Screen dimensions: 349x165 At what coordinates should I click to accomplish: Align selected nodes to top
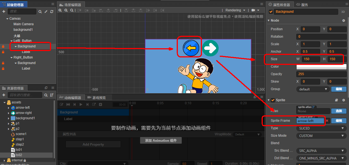coord(79,10)
